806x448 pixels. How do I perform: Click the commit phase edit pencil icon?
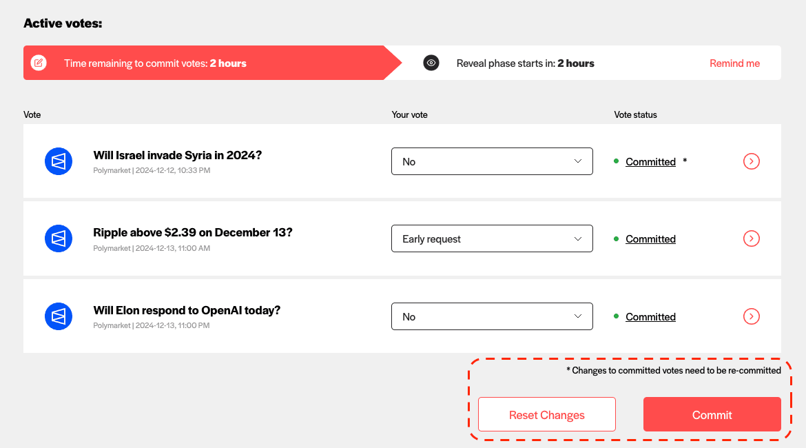[39, 63]
